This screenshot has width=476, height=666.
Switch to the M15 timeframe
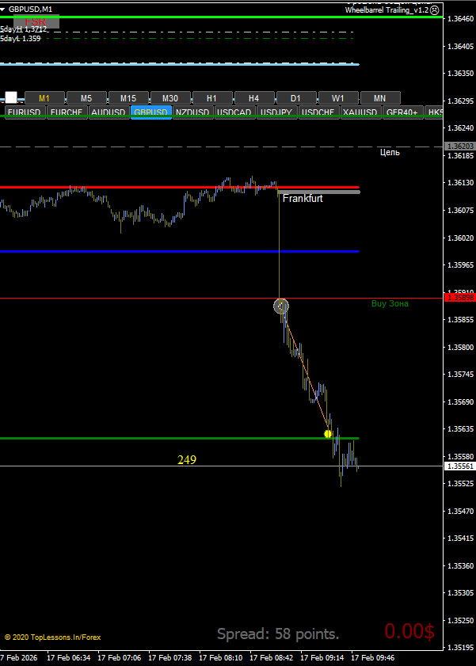click(128, 98)
